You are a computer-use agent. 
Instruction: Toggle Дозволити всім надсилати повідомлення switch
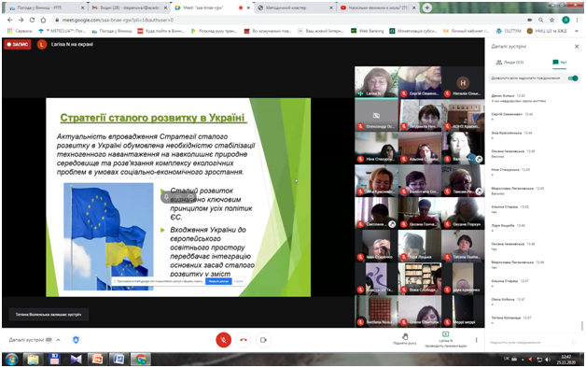click(x=573, y=78)
